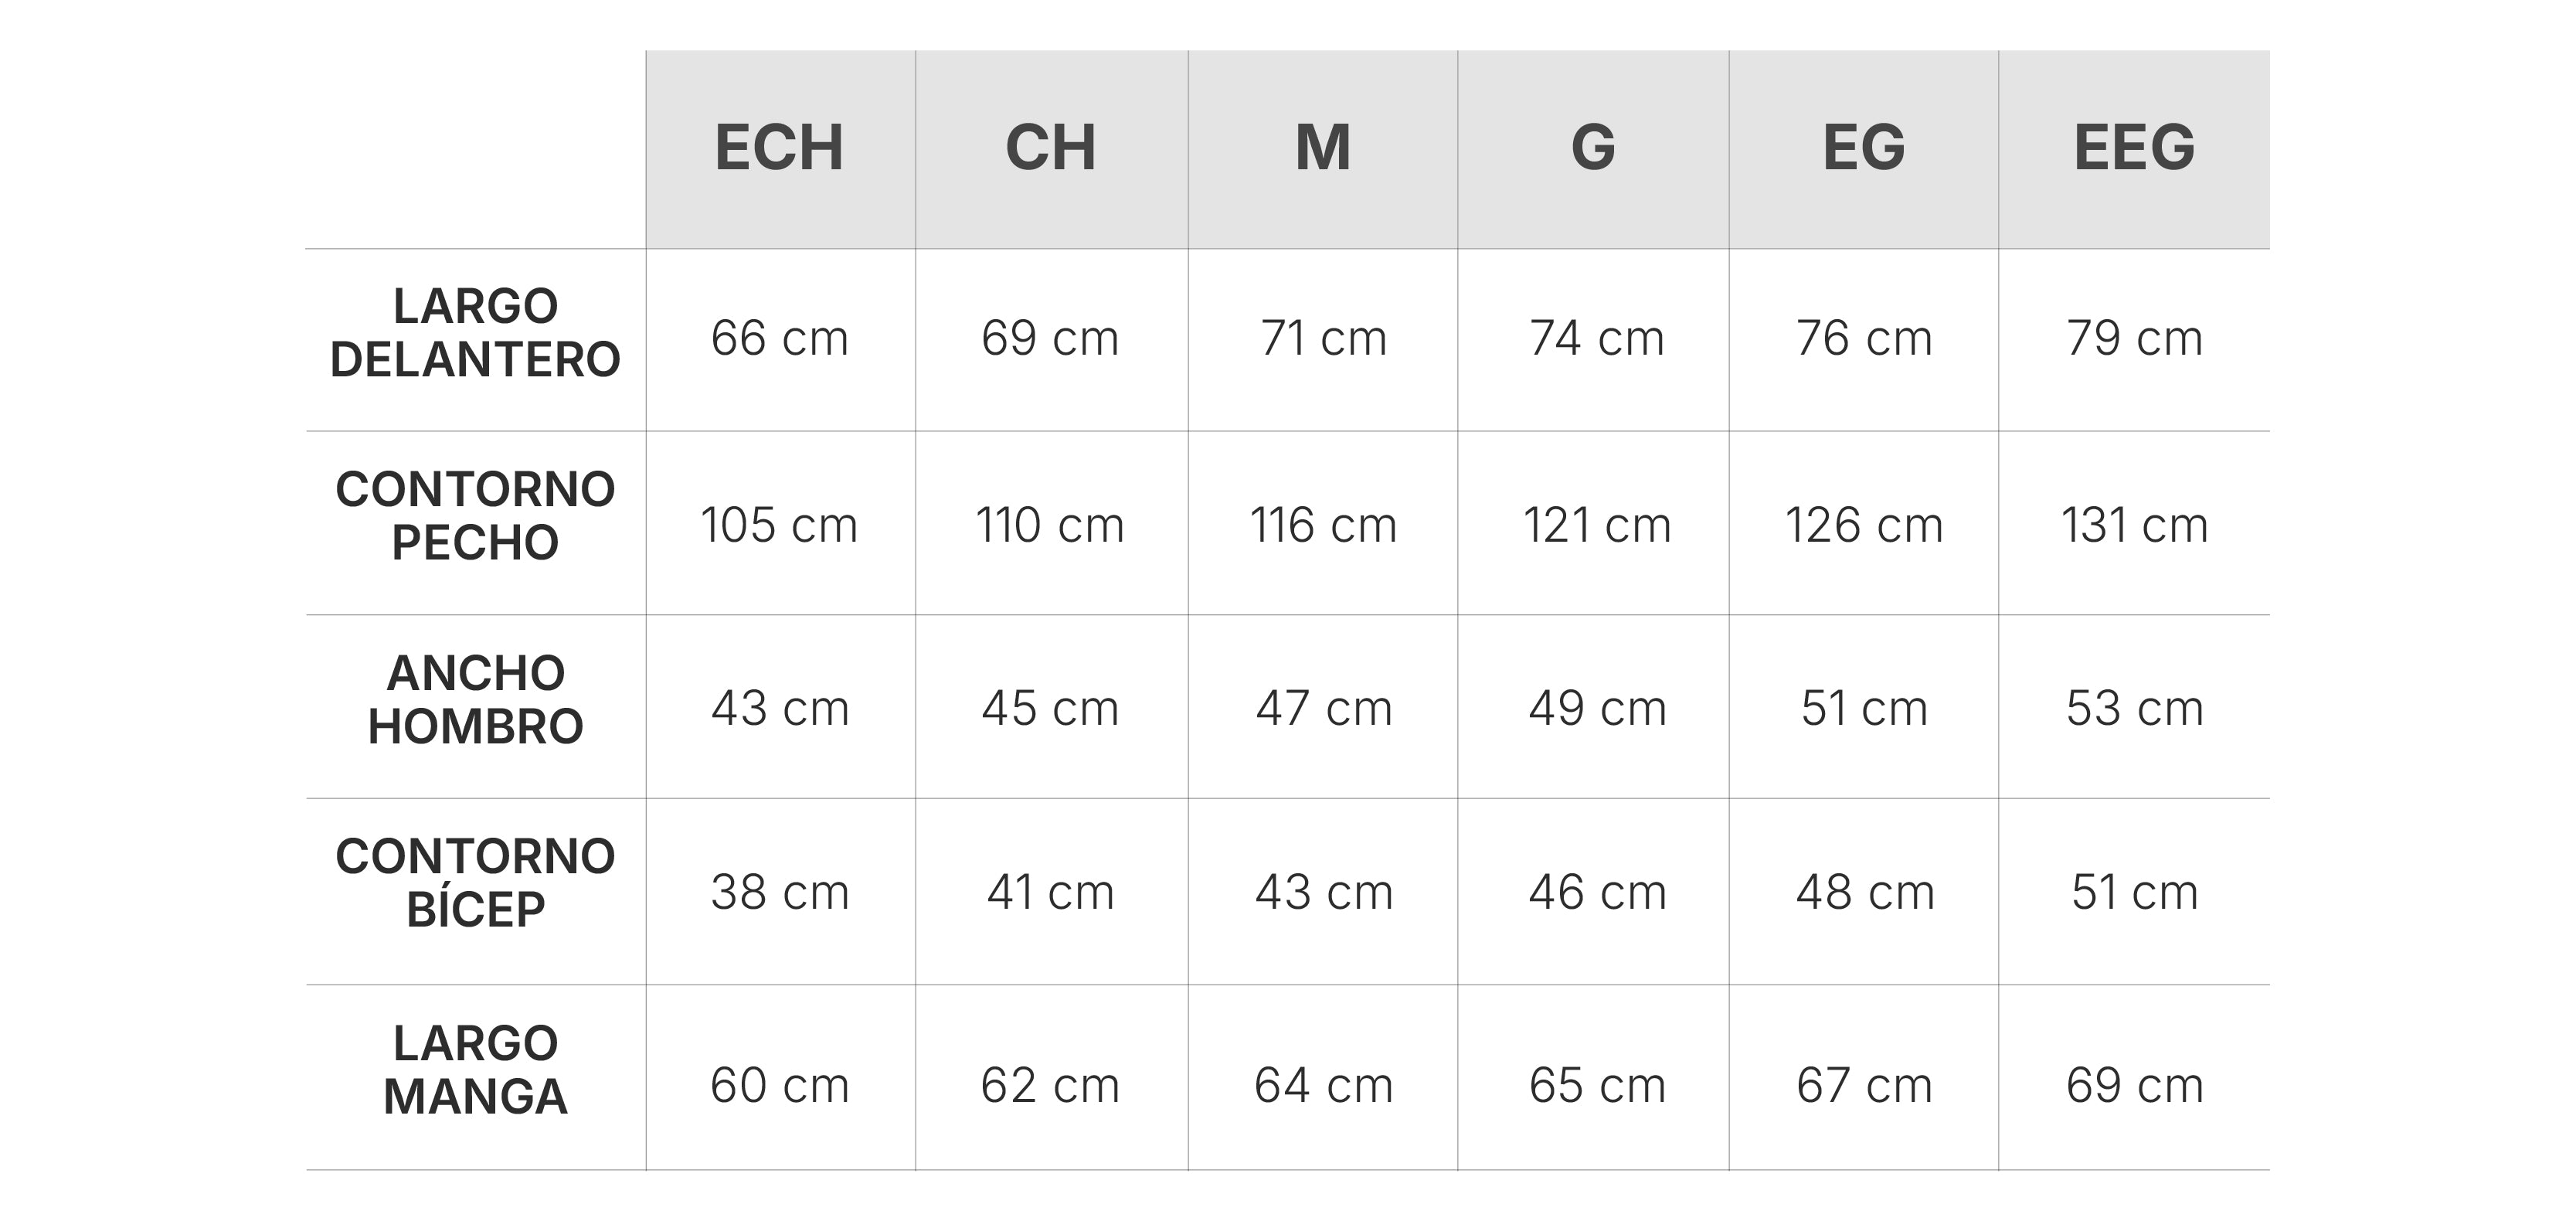Screen dimensions: 2576x1221
Task: Click the LARGO MANGA row label
Action: pyautogui.click(x=475, y=1070)
